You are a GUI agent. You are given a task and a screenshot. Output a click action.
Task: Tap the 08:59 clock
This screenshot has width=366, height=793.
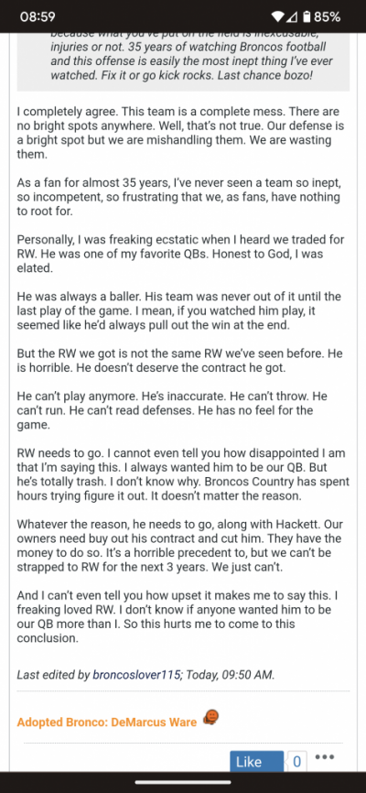tap(38, 16)
